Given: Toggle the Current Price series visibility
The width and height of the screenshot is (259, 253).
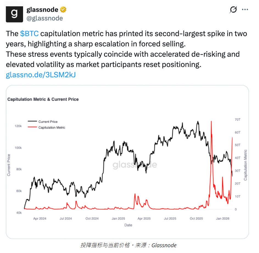Looking at the screenshot, I should 44,121.
